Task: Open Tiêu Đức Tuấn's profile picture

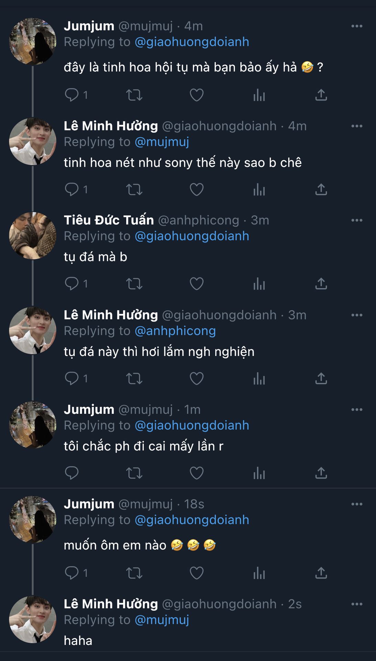Action: [33, 236]
